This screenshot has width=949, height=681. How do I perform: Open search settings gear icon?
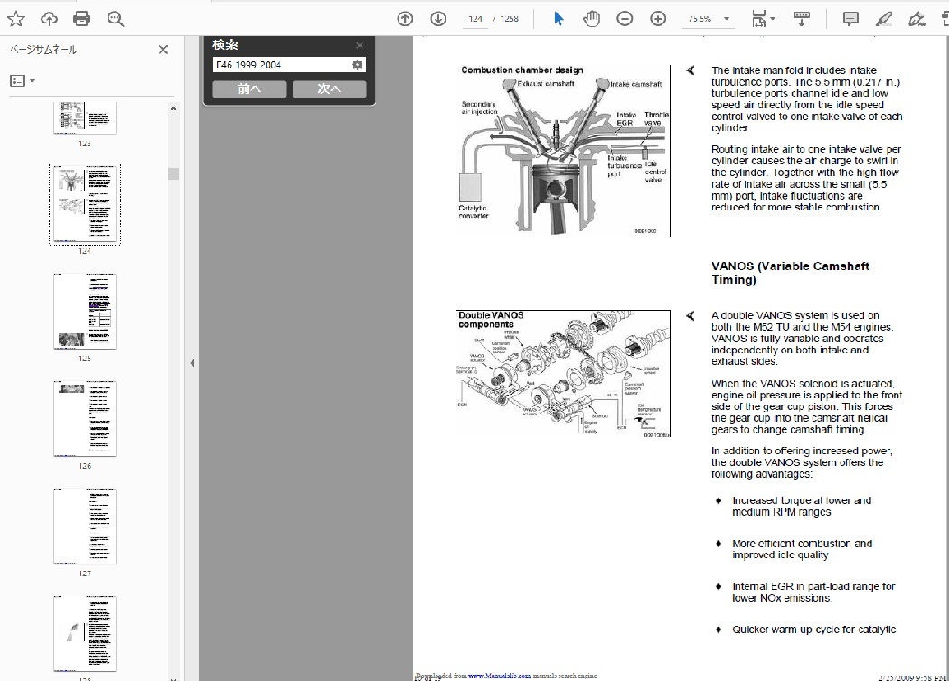(x=357, y=64)
